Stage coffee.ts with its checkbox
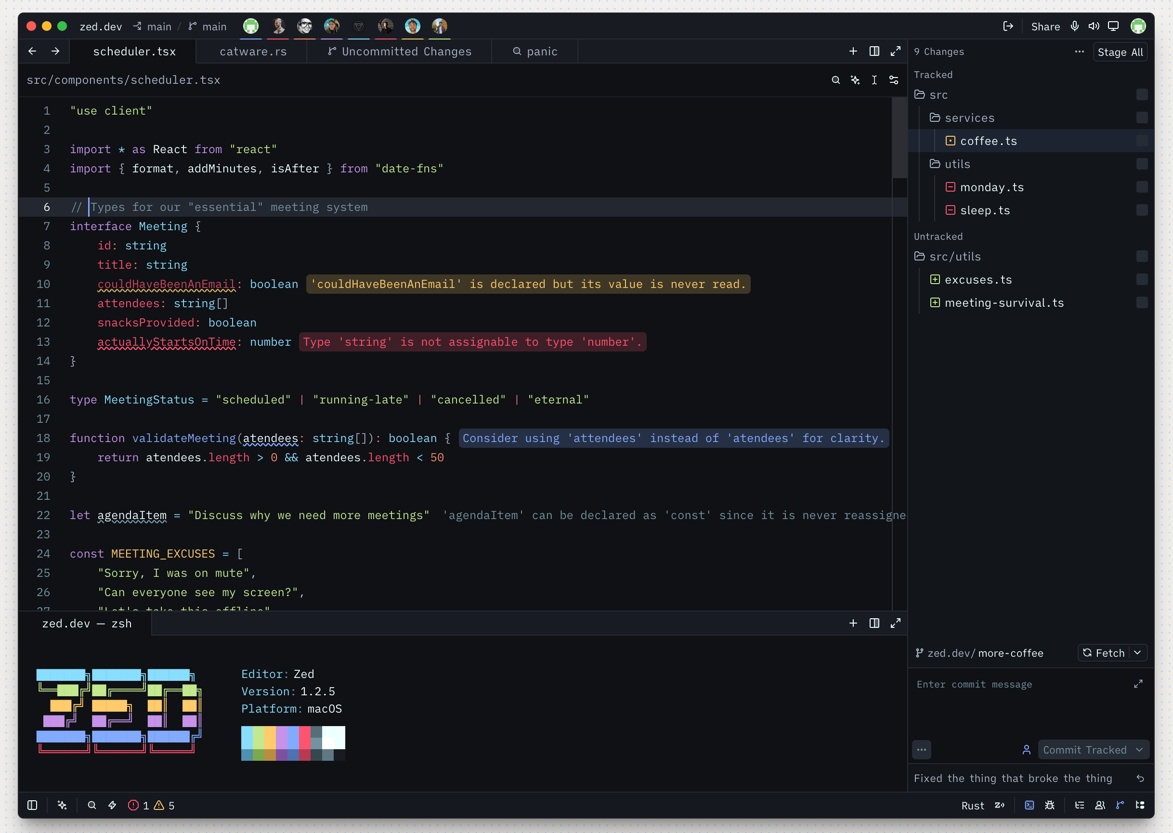 1142,141
